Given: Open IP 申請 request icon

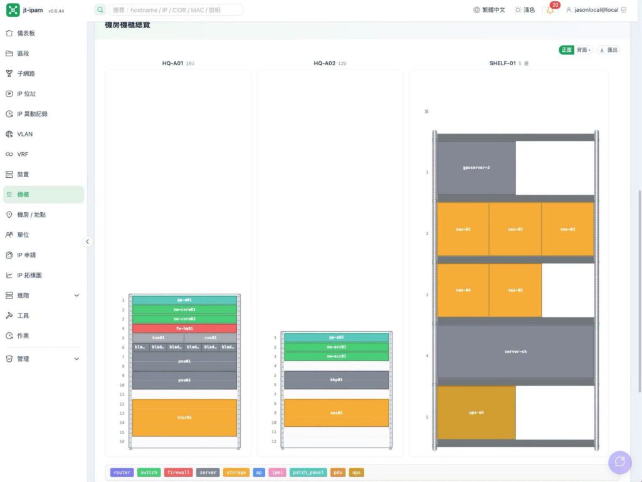Looking at the screenshot, I should click(x=9, y=255).
